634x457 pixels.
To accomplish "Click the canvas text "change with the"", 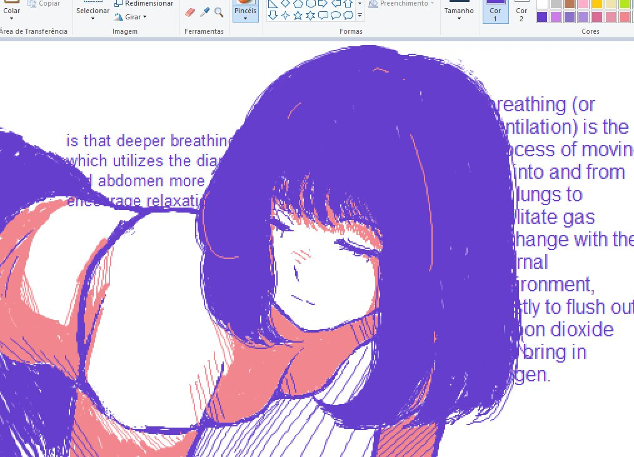I will 573,239.
